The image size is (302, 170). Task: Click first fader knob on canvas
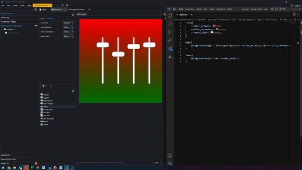tap(103, 45)
